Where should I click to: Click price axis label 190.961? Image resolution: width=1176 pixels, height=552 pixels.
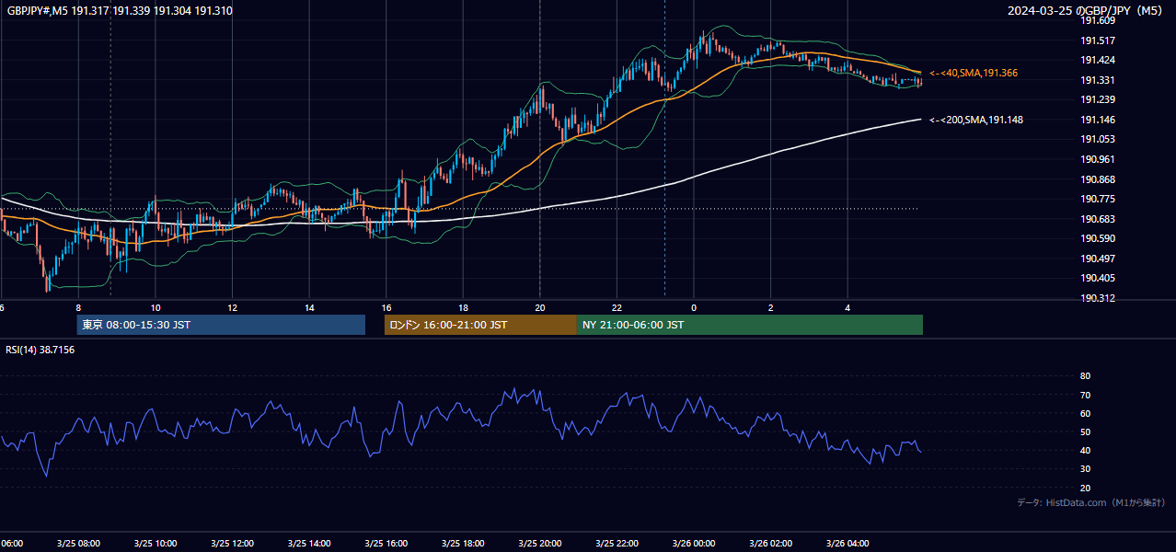coord(1098,159)
